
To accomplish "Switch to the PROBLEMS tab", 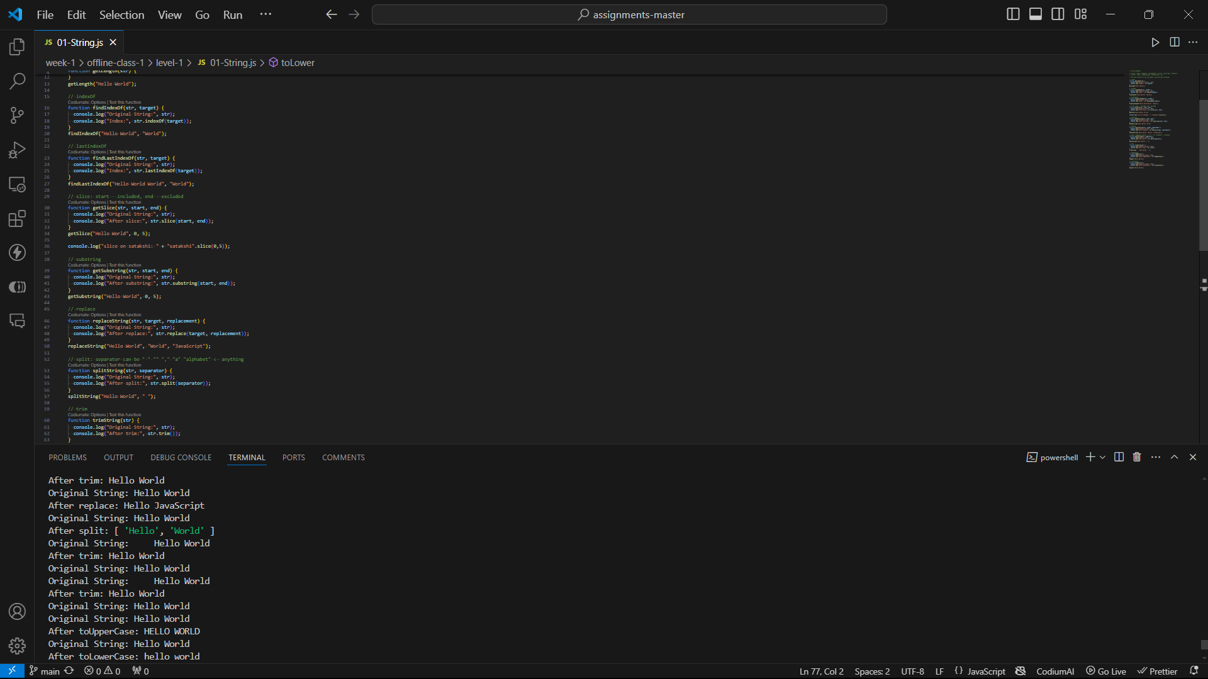I will point(67,457).
